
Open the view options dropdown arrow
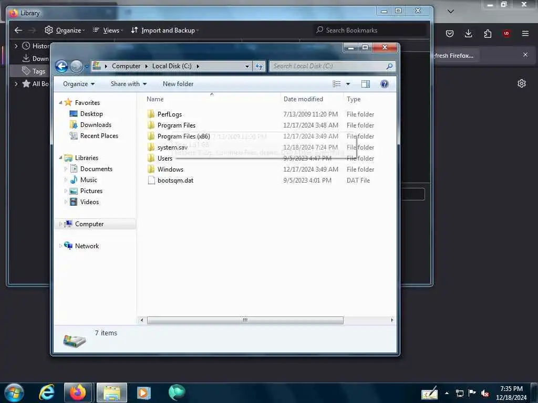pos(348,84)
